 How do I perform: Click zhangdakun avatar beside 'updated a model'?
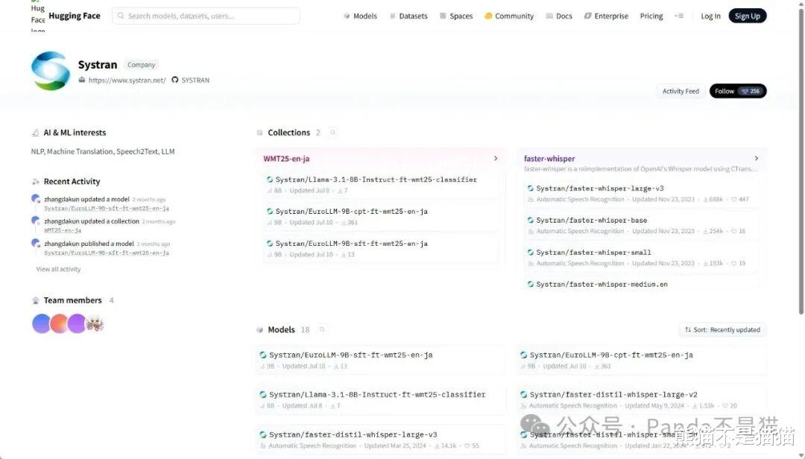click(36, 199)
